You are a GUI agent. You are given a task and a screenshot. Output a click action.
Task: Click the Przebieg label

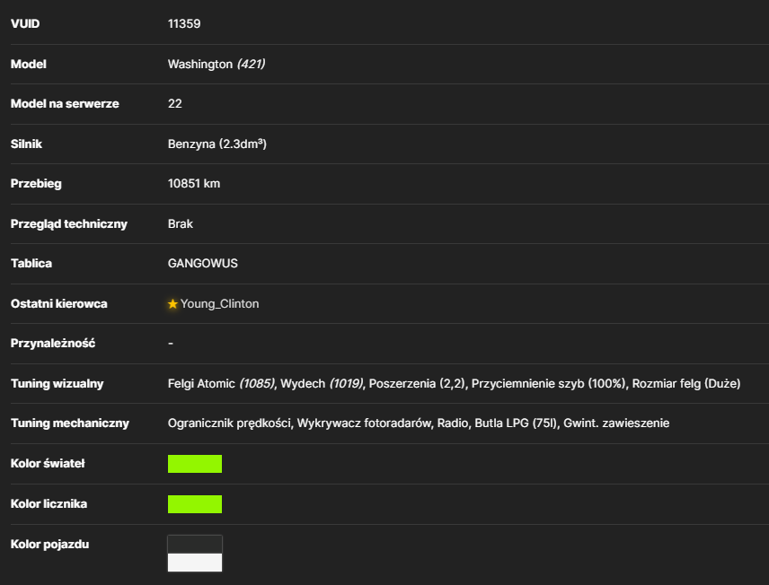(x=36, y=184)
